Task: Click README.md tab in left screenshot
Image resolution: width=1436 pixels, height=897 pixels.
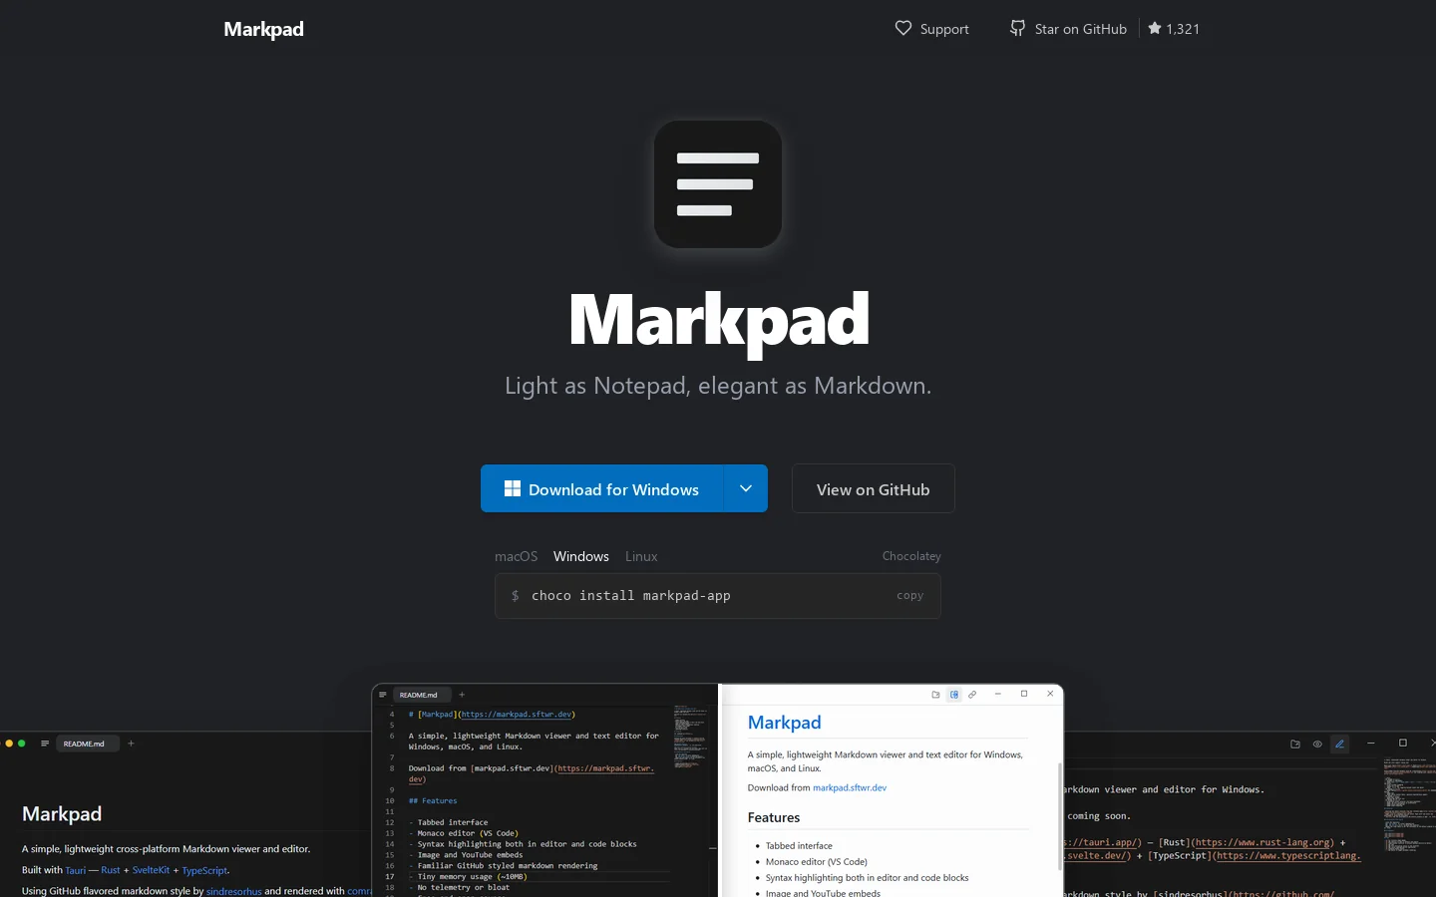Action: tap(88, 744)
